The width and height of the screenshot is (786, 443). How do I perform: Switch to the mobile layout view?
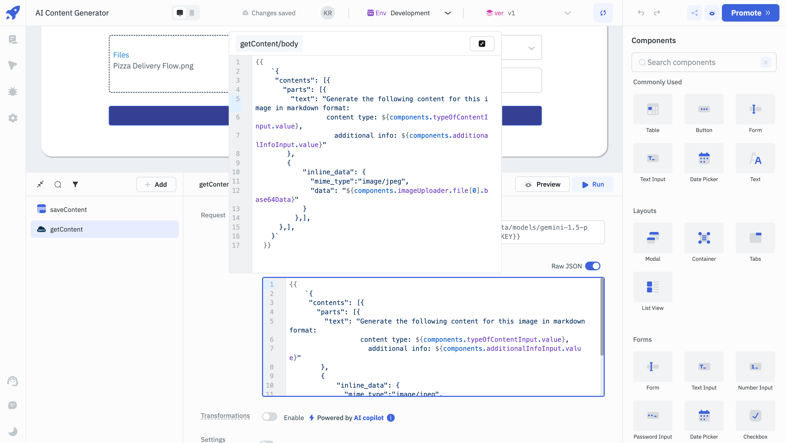click(192, 13)
